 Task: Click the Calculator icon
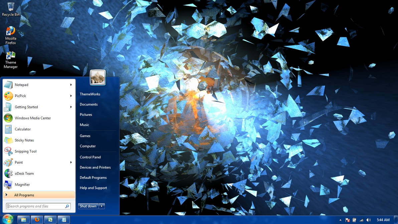[8, 129]
